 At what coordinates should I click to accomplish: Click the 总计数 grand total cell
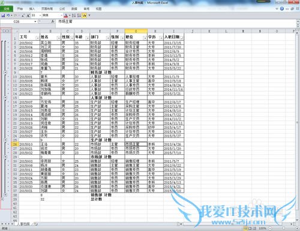pyautogui.click(x=100, y=199)
